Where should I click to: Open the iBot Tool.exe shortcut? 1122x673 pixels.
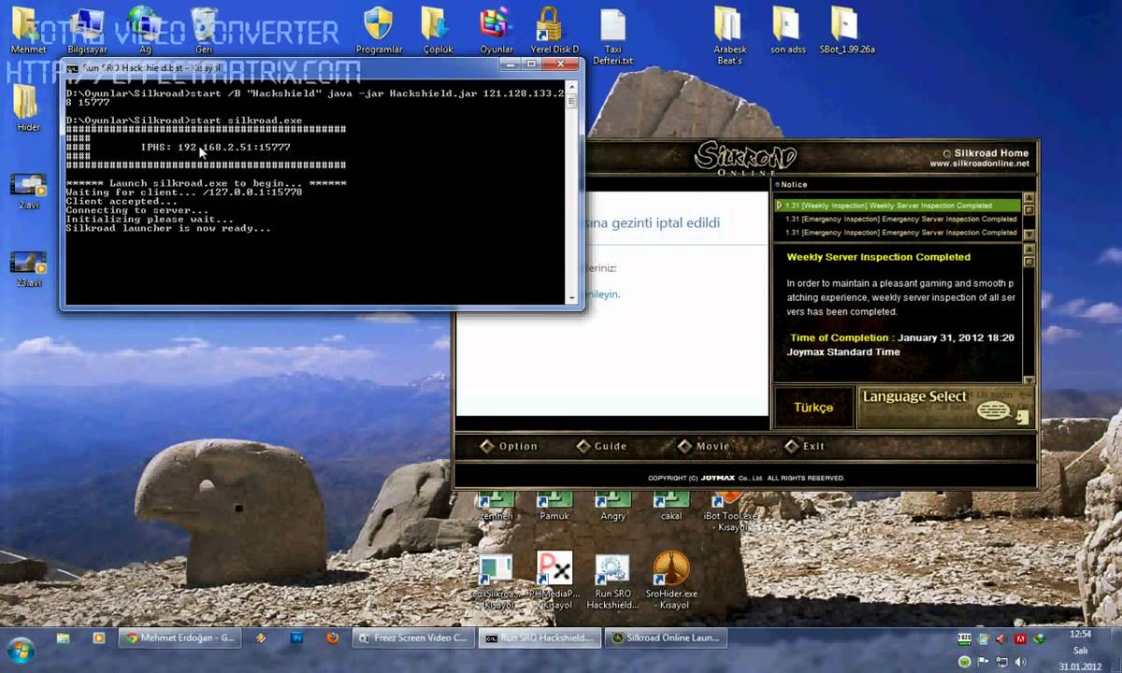(x=729, y=512)
